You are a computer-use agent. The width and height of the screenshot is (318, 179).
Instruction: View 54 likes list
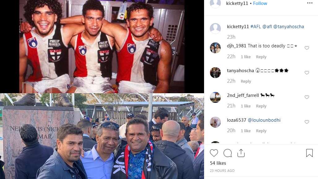(218, 163)
